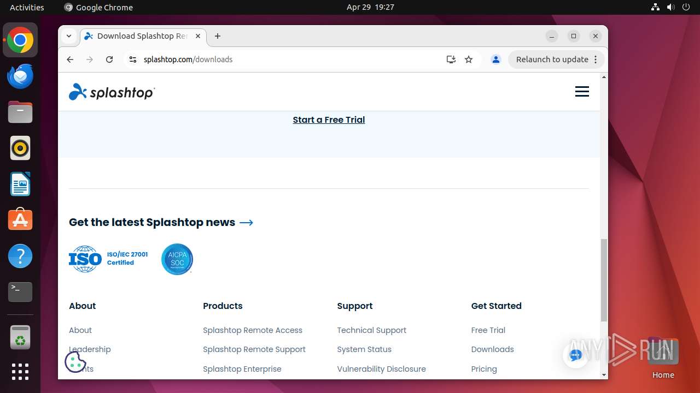Go forward to next page
This screenshot has height=393, width=700.
tap(90, 59)
